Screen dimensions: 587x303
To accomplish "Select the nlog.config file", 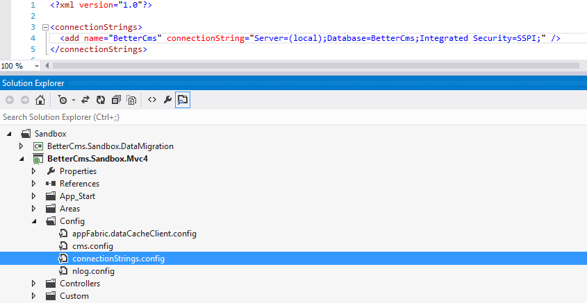I will click(x=93, y=271).
